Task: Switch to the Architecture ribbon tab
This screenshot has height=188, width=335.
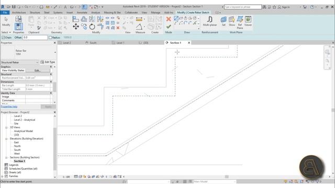Action: (x=19, y=13)
